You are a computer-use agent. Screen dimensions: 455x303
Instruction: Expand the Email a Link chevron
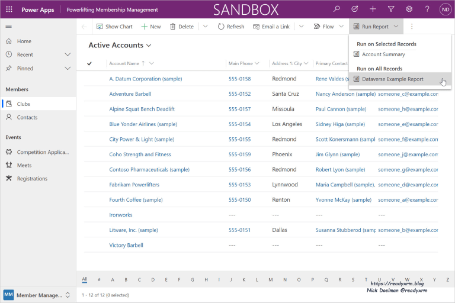301,27
